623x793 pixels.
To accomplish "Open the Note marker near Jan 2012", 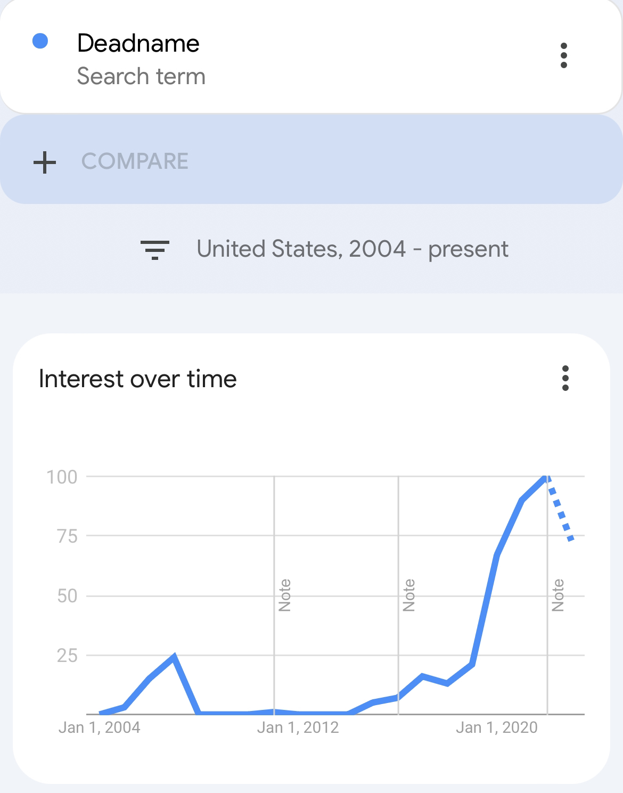I will coord(285,595).
